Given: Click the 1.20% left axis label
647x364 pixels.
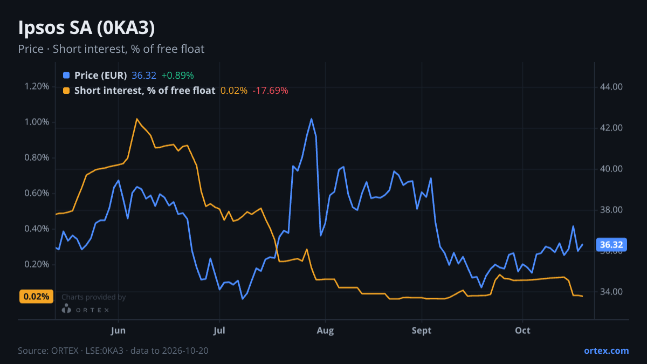Looking at the screenshot, I should click(x=37, y=86).
